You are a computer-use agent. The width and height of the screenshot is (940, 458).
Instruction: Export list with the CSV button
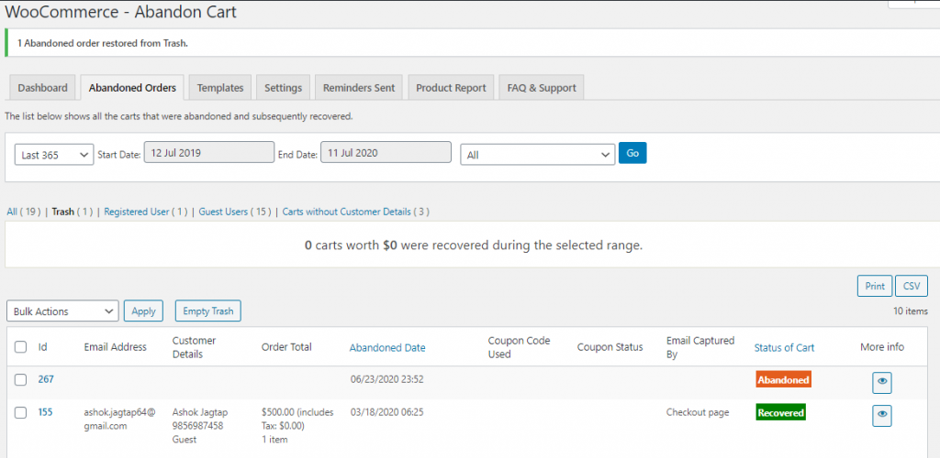point(912,286)
